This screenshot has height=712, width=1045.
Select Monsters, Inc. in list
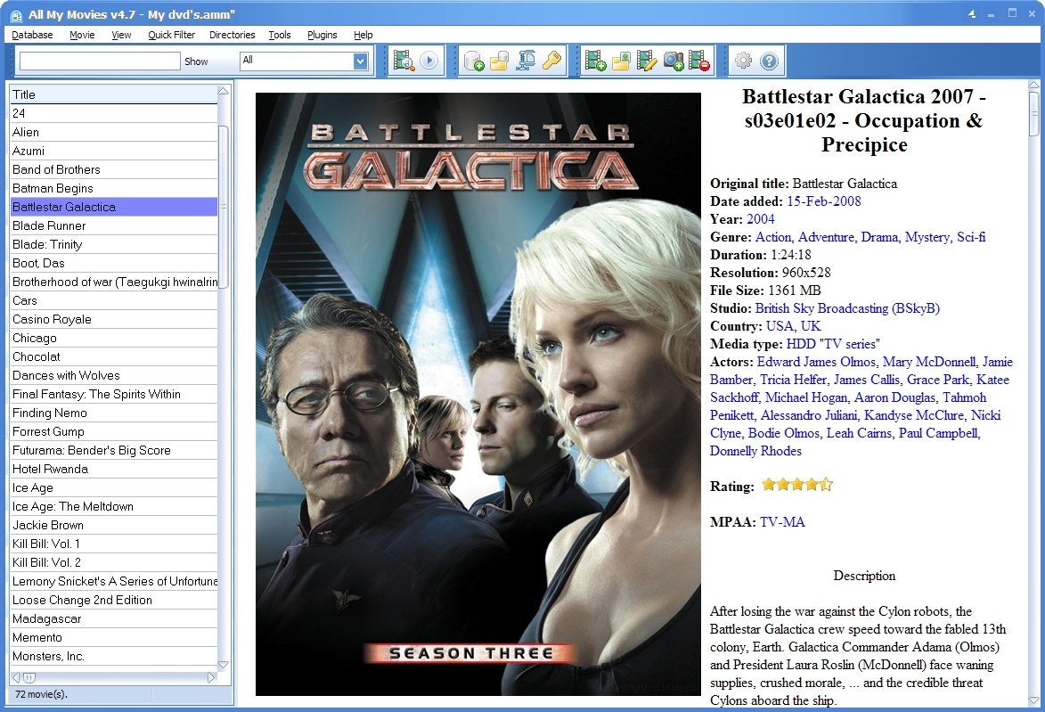[113, 656]
